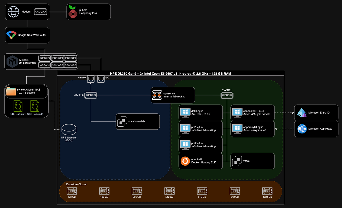Open the opnsense firewall icon
Screen dimensions: 342x208
[157, 95]
